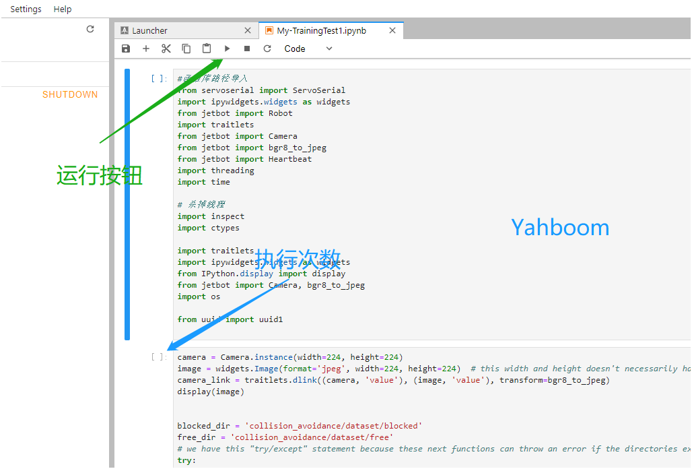Click the 'import inspect' code line

[x=211, y=216]
